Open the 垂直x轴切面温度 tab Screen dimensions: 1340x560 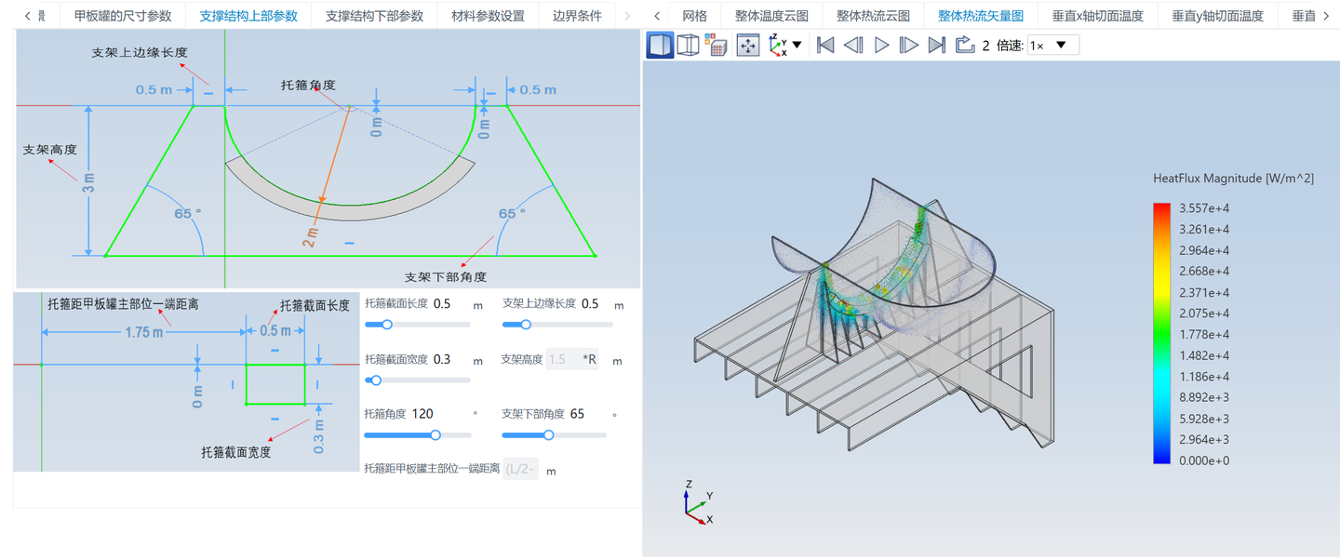coord(1097,16)
